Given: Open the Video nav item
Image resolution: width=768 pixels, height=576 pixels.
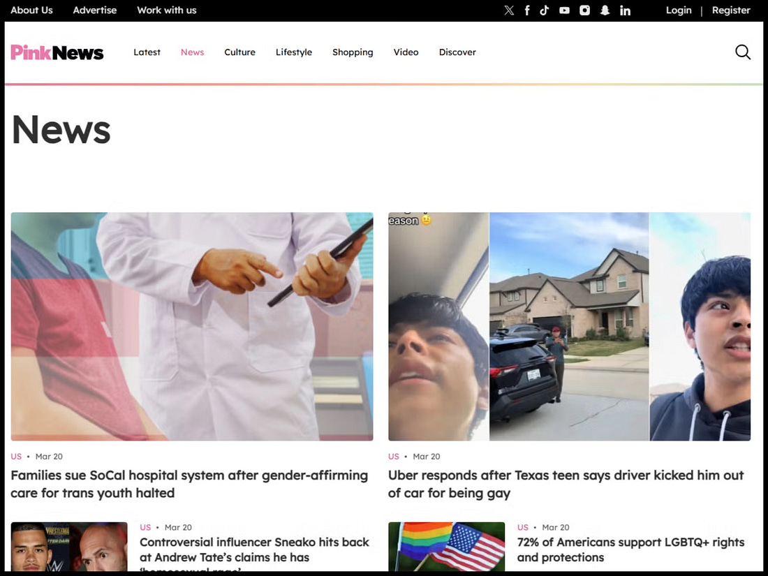Looking at the screenshot, I should pyautogui.click(x=406, y=52).
